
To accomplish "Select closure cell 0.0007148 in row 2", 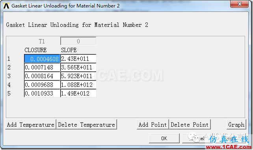I will [42, 67].
